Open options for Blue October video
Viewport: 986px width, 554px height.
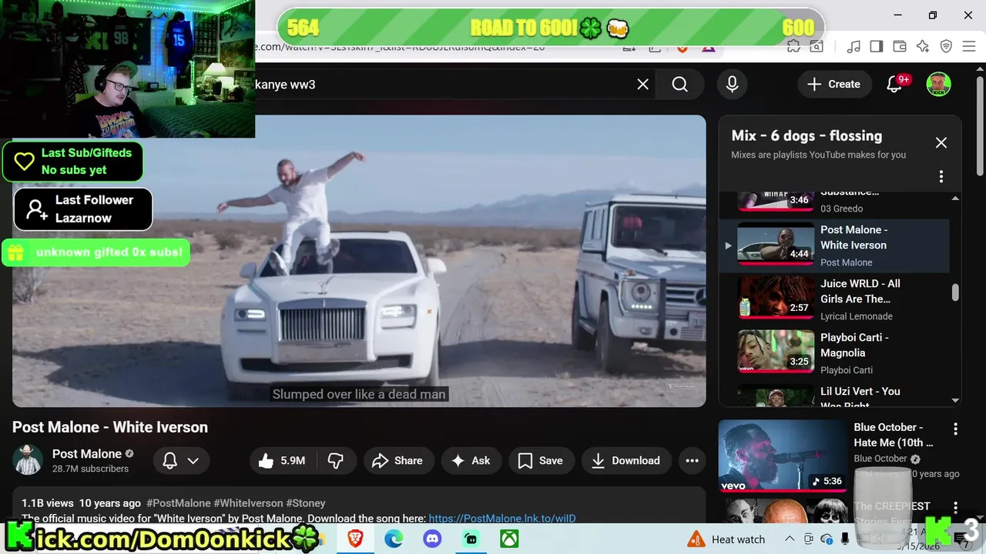click(x=955, y=429)
